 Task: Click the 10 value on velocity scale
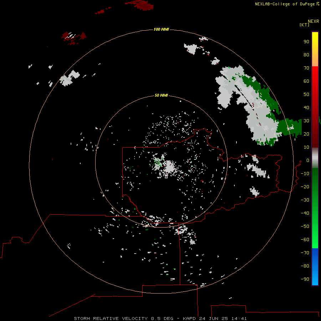306,147
